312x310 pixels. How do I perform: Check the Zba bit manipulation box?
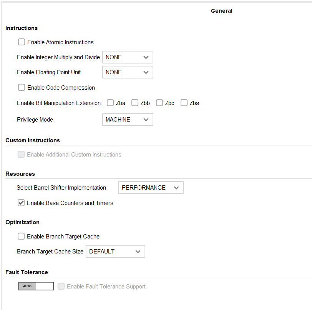pos(110,103)
